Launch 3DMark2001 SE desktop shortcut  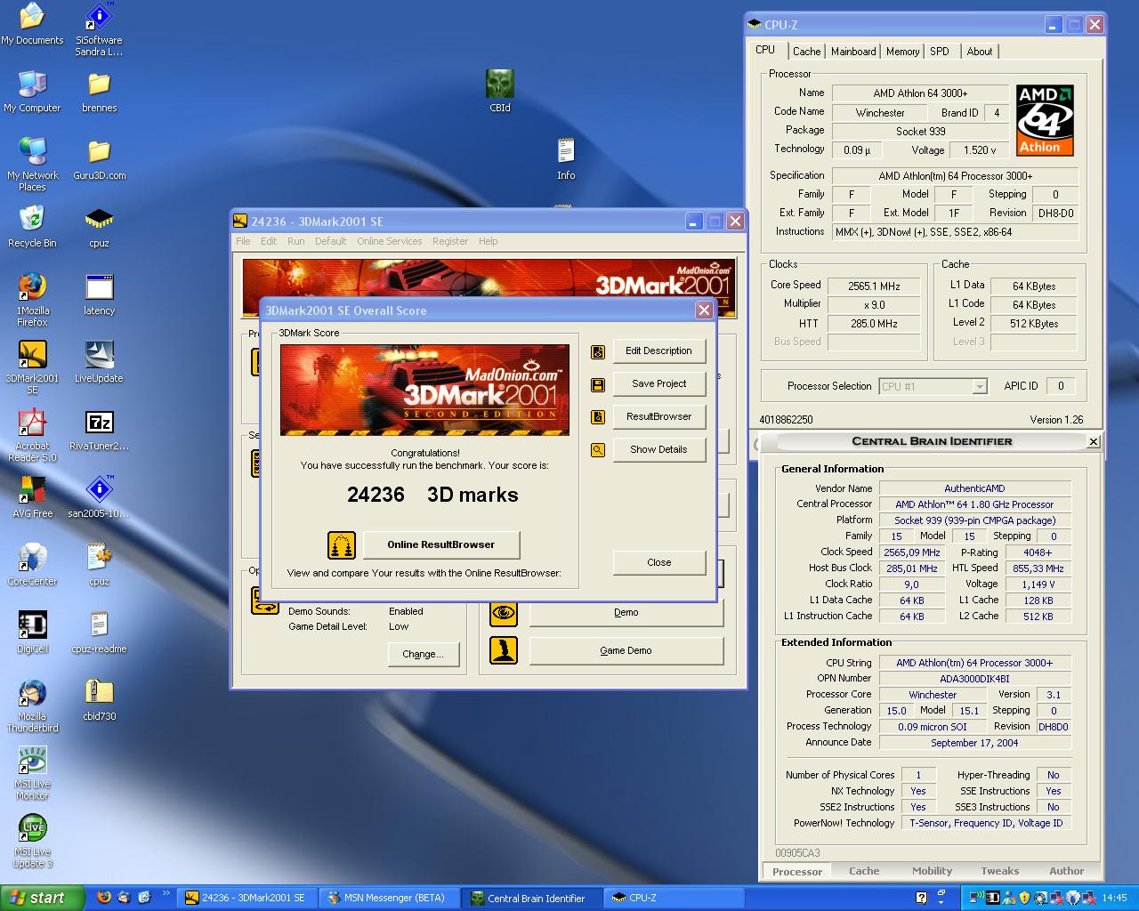pyautogui.click(x=32, y=367)
